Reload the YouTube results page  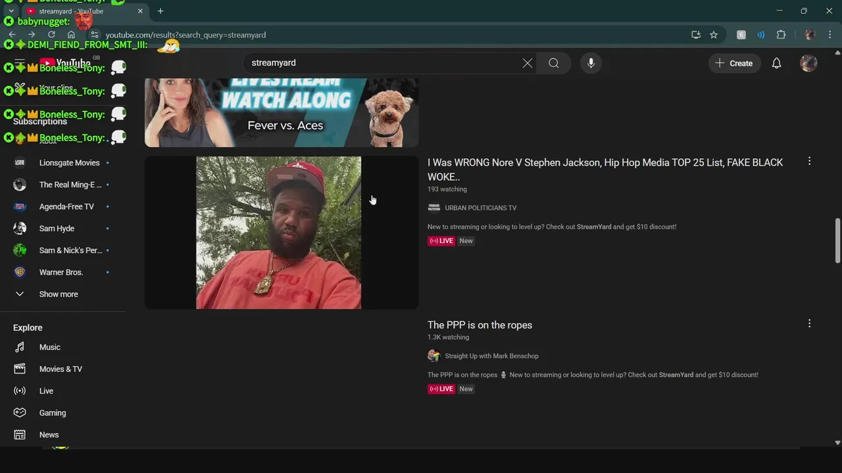pyautogui.click(x=51, y=35)
